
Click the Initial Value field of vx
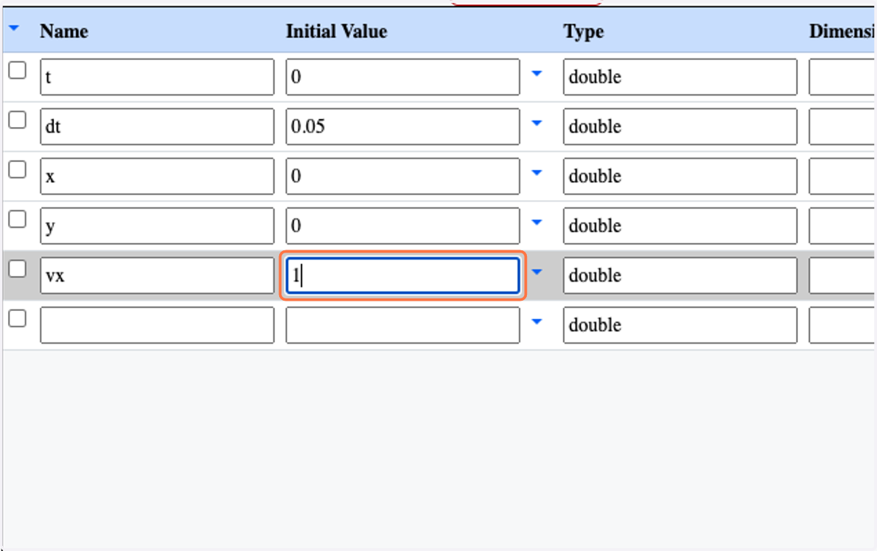click(x=403, y=275)
